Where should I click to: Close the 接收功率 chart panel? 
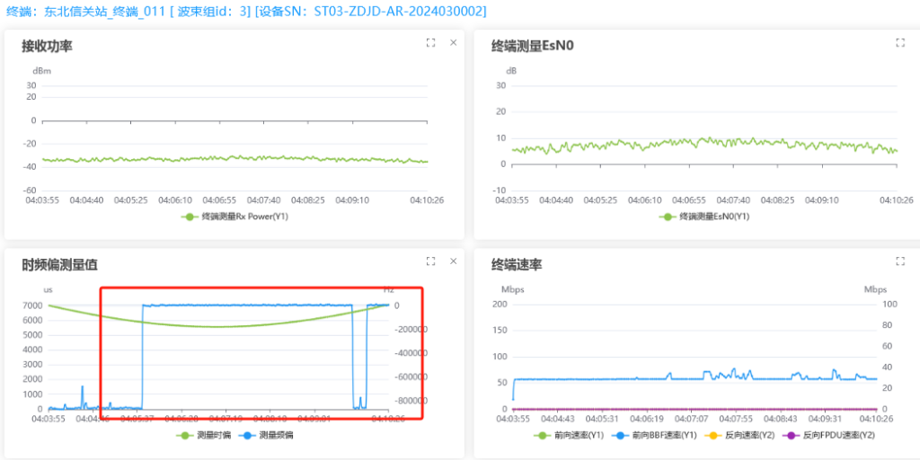click(x=453, y=42)
